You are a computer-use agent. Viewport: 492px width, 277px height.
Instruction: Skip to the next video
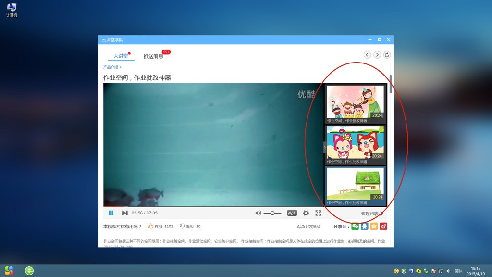(x=124, y=213)
